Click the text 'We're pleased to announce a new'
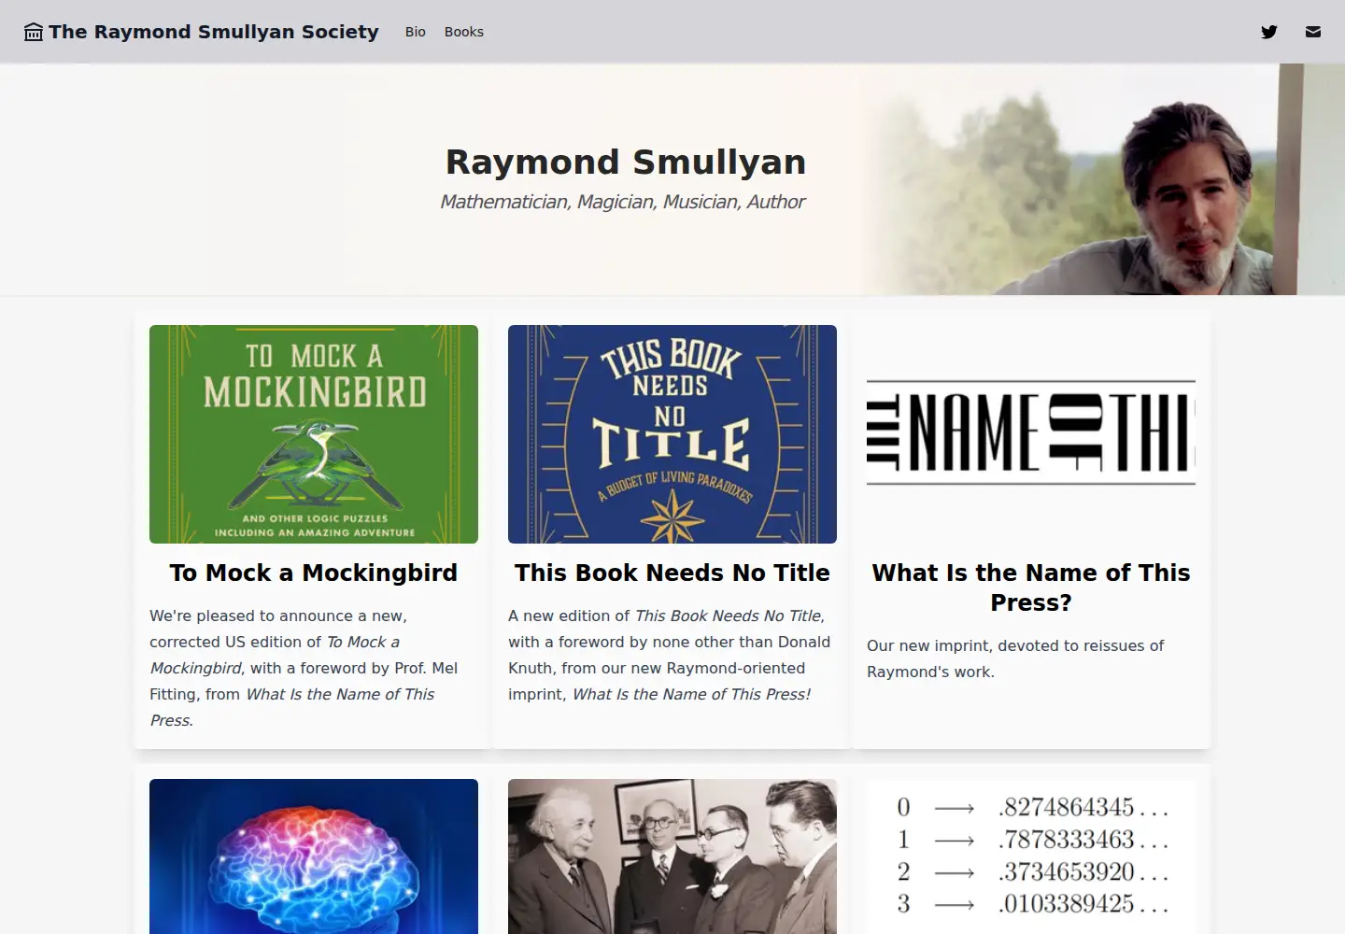The image size is (1345, 934). 277,616
